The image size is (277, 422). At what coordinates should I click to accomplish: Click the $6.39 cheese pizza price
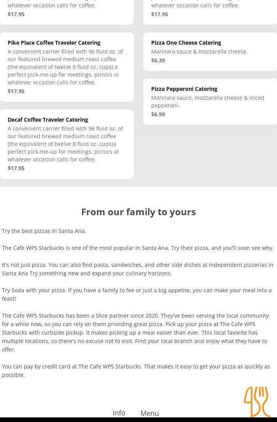click(x=158, y=60)
